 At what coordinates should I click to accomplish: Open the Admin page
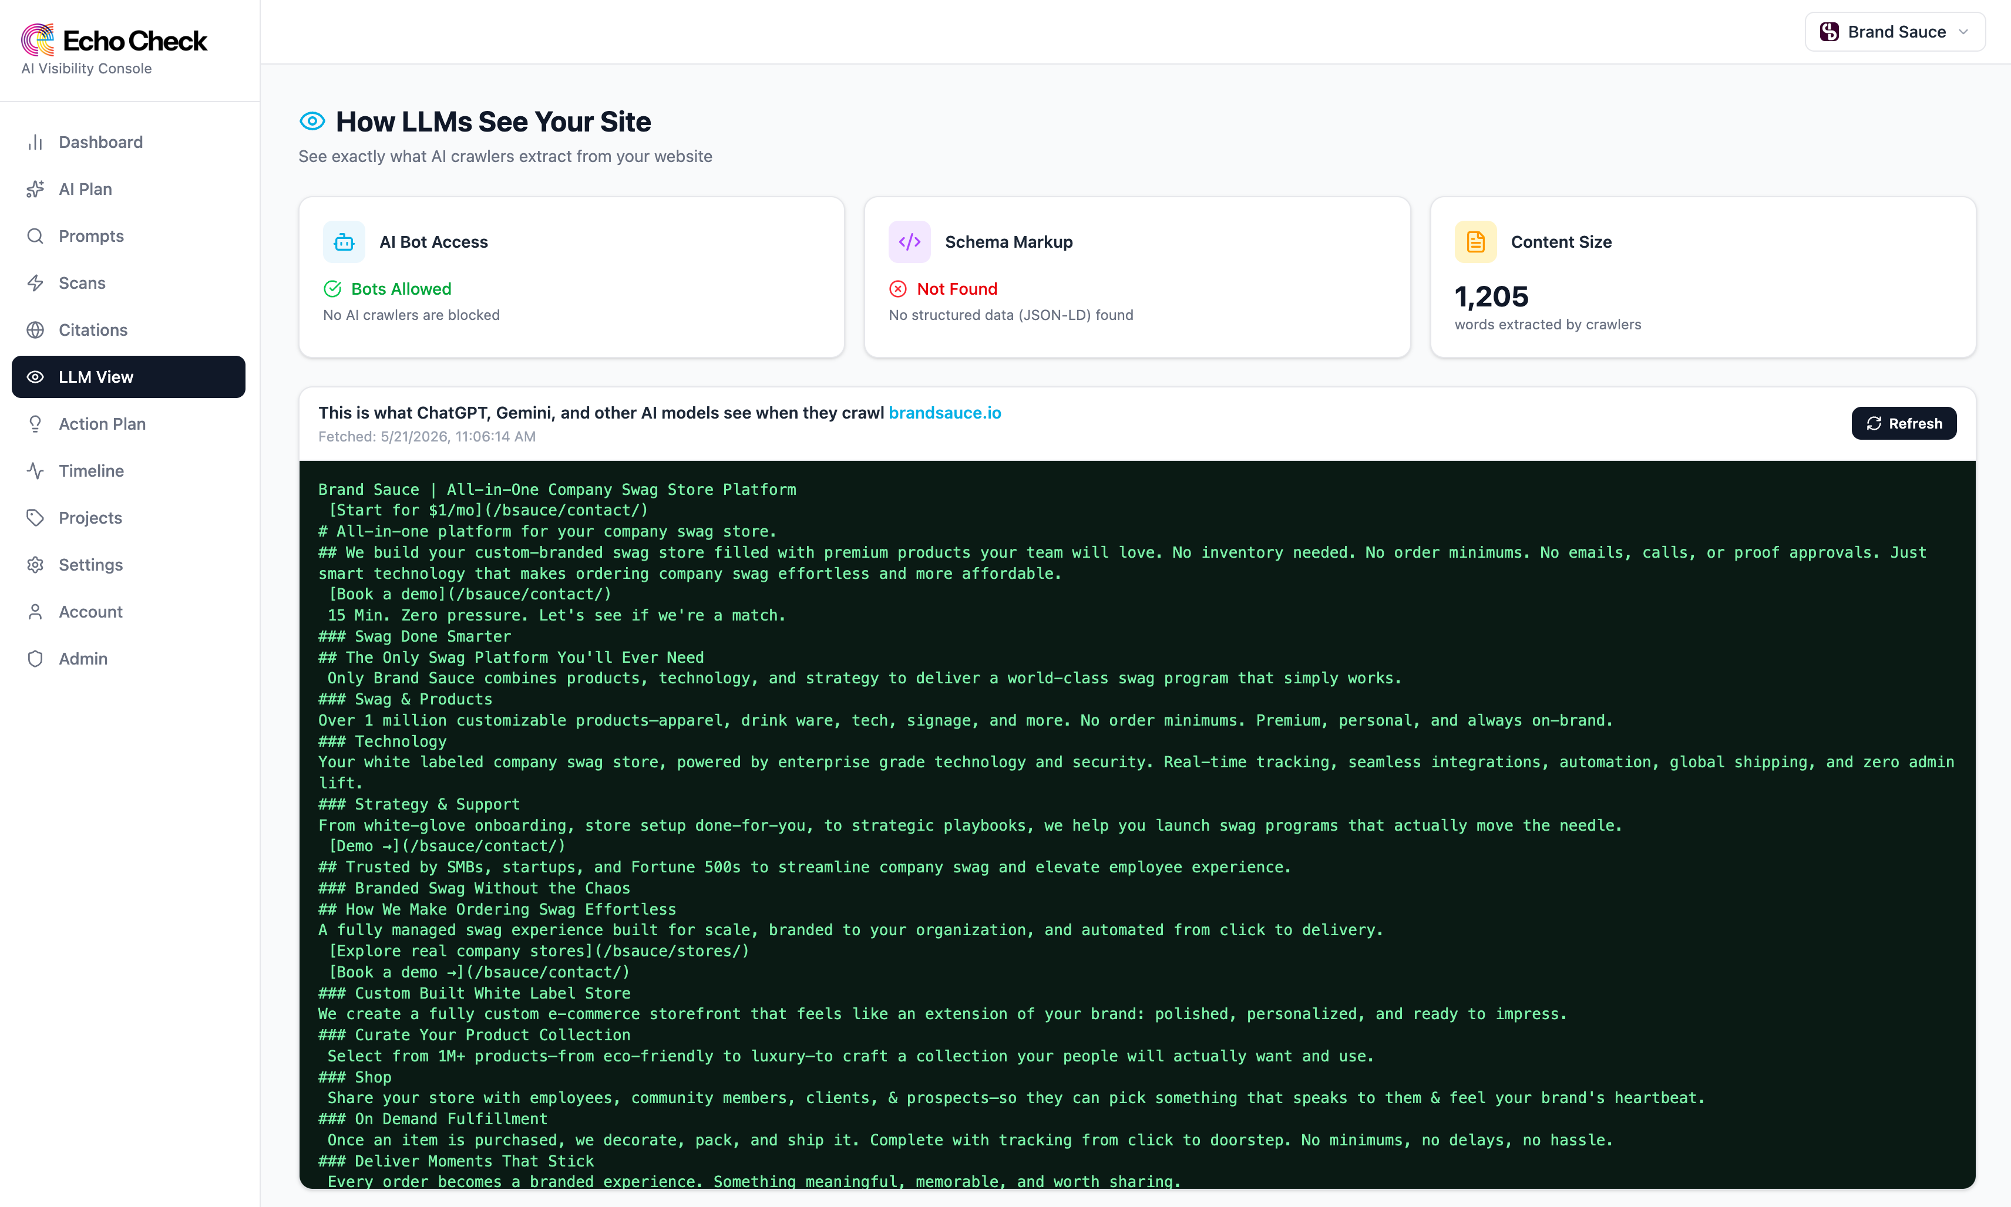coord(129,659)
